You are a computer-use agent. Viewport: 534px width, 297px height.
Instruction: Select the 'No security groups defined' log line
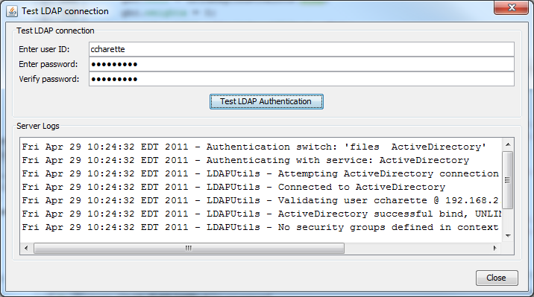[260, 227]
